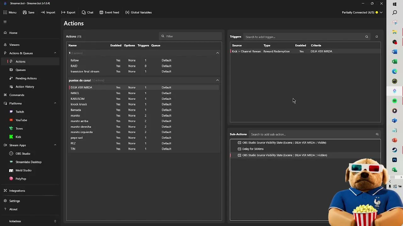Click Save in the top toolbar
This screenshot has height=226, width=403.
coord(28,12)
